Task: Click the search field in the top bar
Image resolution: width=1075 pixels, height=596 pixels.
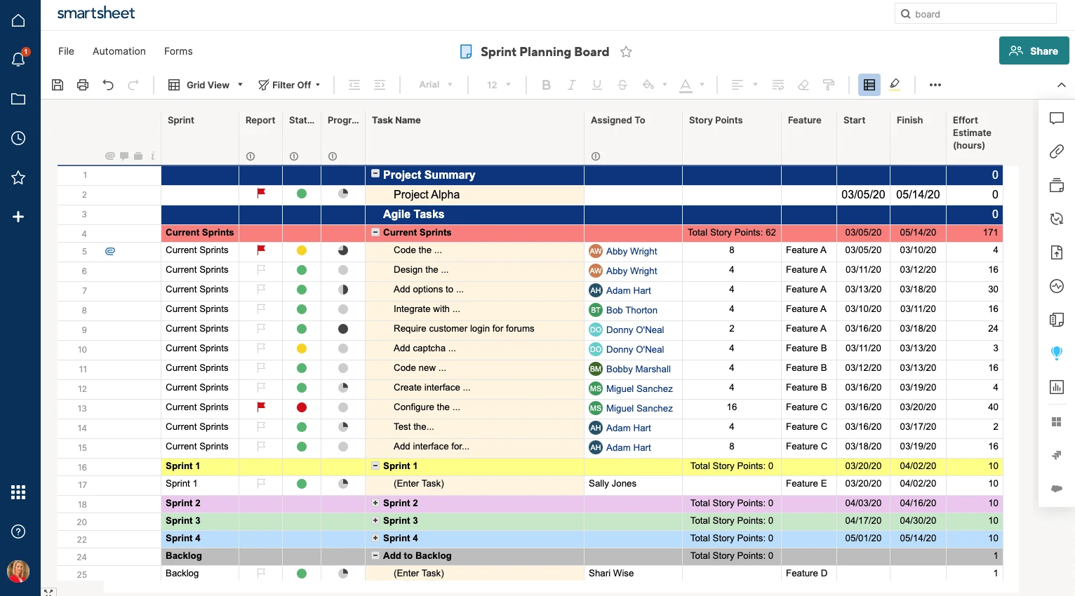Action: 975,13
